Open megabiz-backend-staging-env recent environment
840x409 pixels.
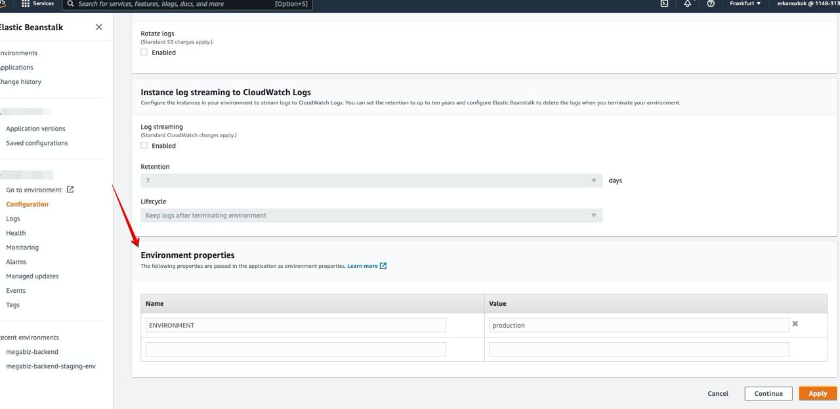click(x=51, y=366)
